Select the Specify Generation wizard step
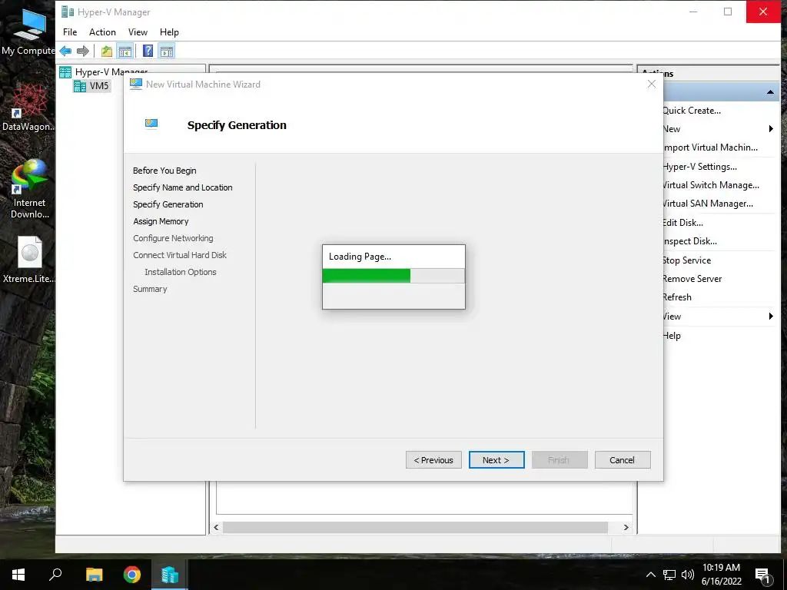The image size is (787, 590). (x=168, y=204)
